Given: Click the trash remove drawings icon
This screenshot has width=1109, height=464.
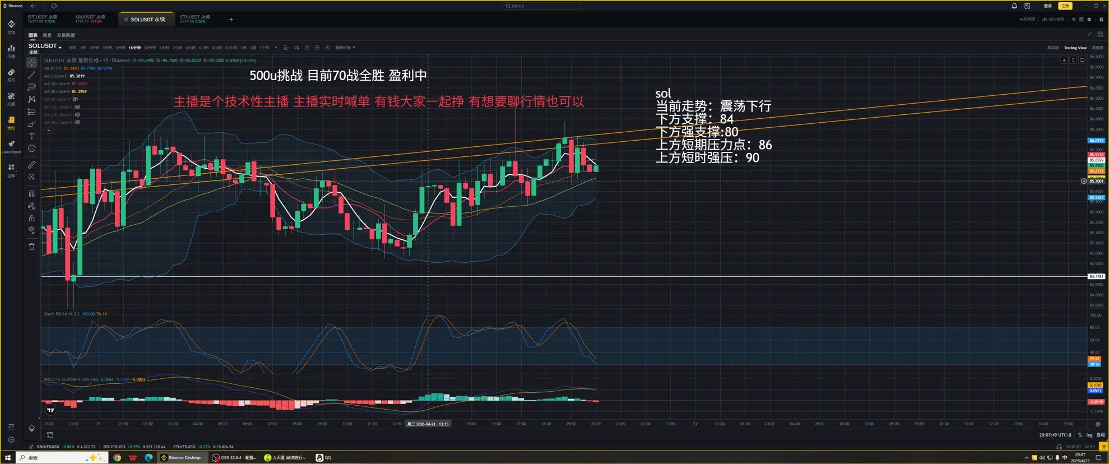Looking at the screenshot, I should click(31, 247).
